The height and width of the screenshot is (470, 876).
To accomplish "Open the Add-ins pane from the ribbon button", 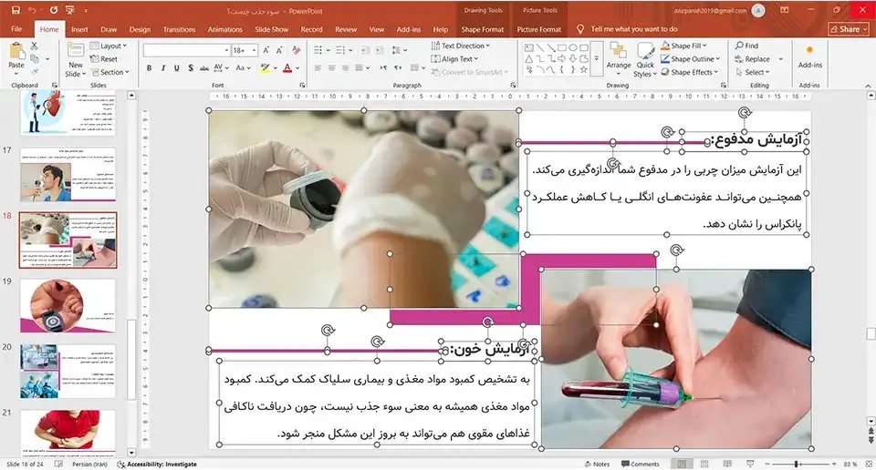I will 809,57.
